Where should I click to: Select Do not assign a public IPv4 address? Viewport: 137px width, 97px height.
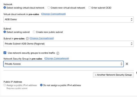tap(41, 85)
